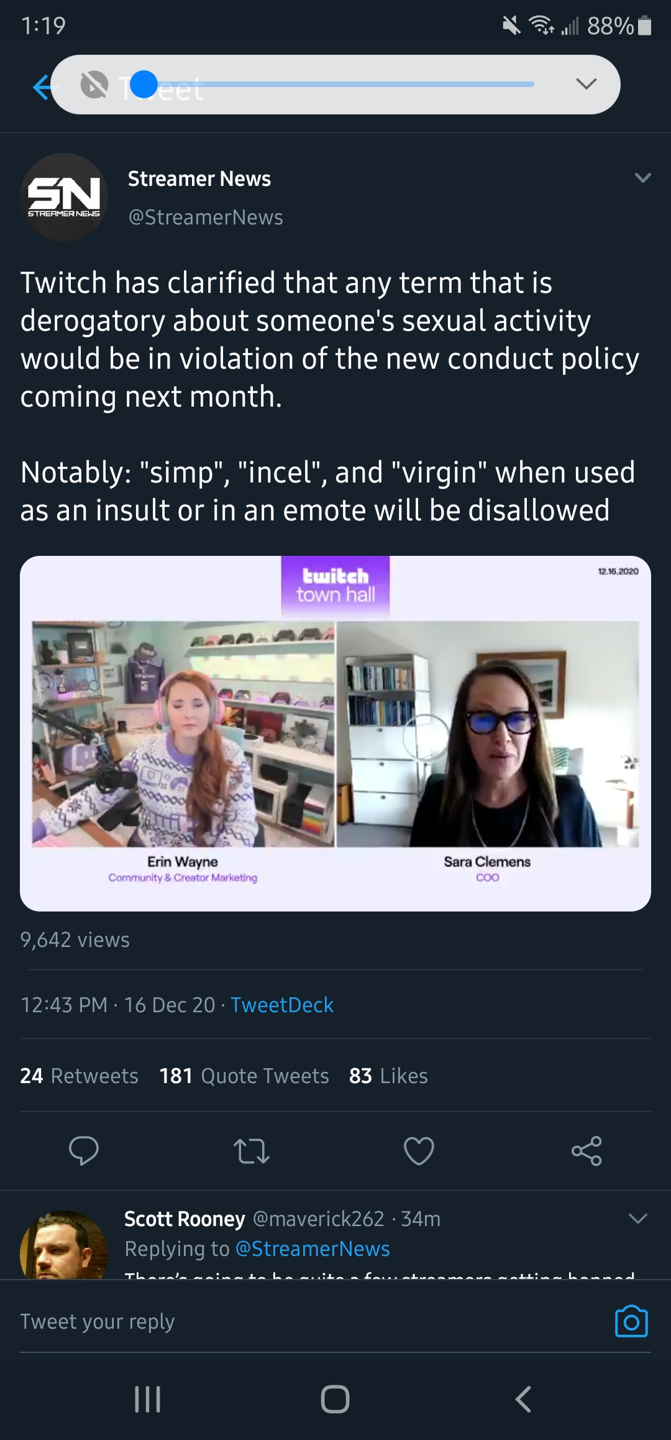
Task: Open the Streamer News profile avatar
Action: coord(64,197)
